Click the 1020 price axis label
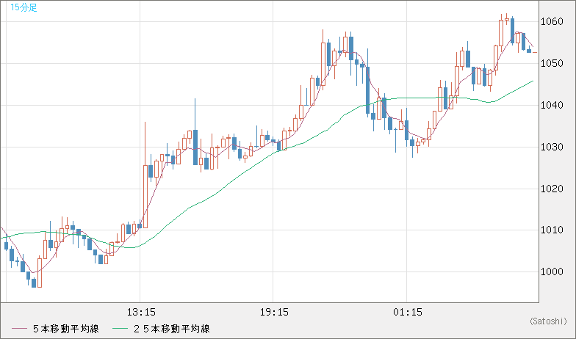The image size is (576, 339). pyautogui.click(x=552, y=189)
